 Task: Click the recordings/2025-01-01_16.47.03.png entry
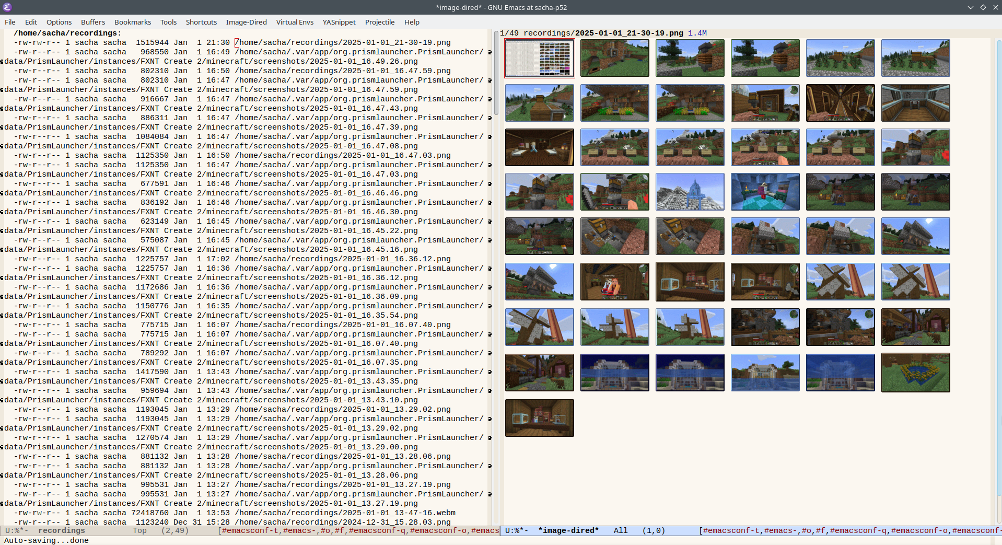point(343,156)
